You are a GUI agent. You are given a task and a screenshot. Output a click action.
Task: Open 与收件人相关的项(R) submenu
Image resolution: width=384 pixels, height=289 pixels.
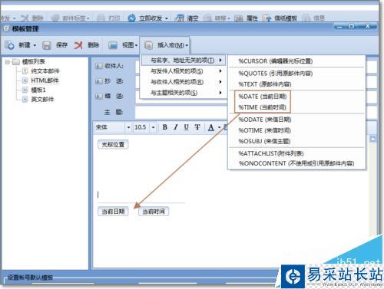pos(184,82)
